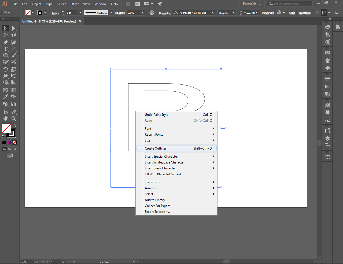Choose Undo Paint Style
343x264 pixels.
pos(176,115)
